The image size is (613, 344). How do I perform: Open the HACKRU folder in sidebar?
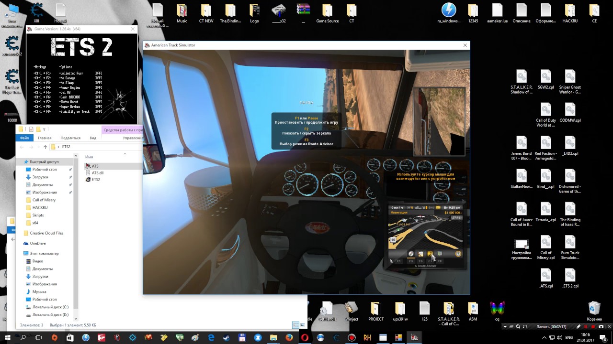pos(40,207)
